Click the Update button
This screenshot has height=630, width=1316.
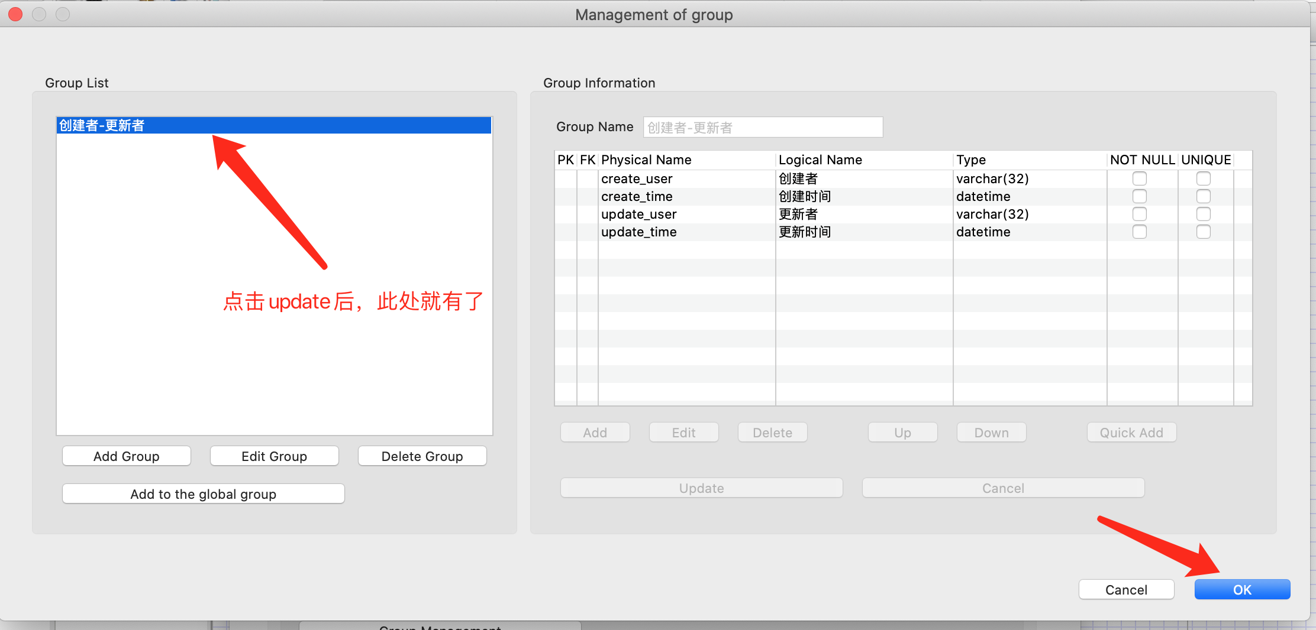(701, 488)
